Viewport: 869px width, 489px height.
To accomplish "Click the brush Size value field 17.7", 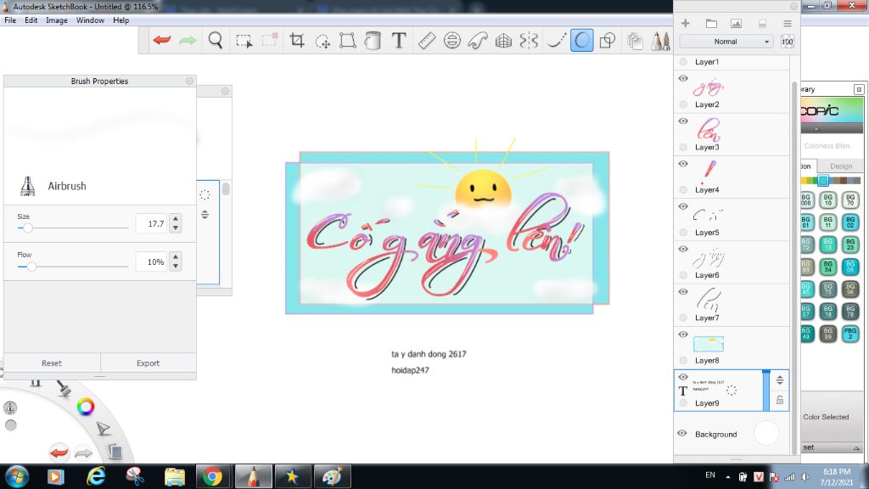I will pos(151,223).
